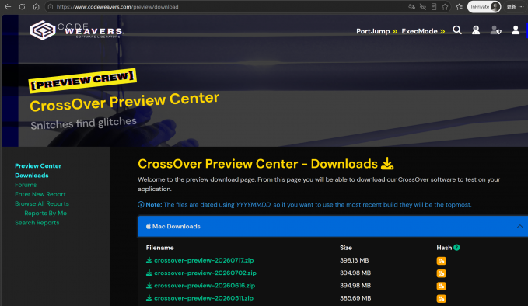This screenshot has width=528, height=306.
Task: Show hash for crossover-preview-20260702.zip
Action: (441, 273)
